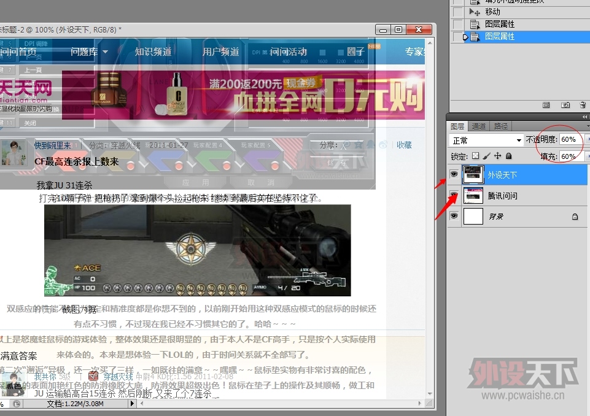Delete current history state with trash icon
590x416 pixels.
pyautogui.click(x=583, y=105)
